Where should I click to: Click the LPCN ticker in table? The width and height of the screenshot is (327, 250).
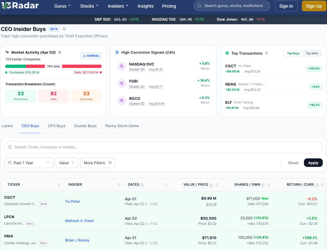tap(9, 217)
